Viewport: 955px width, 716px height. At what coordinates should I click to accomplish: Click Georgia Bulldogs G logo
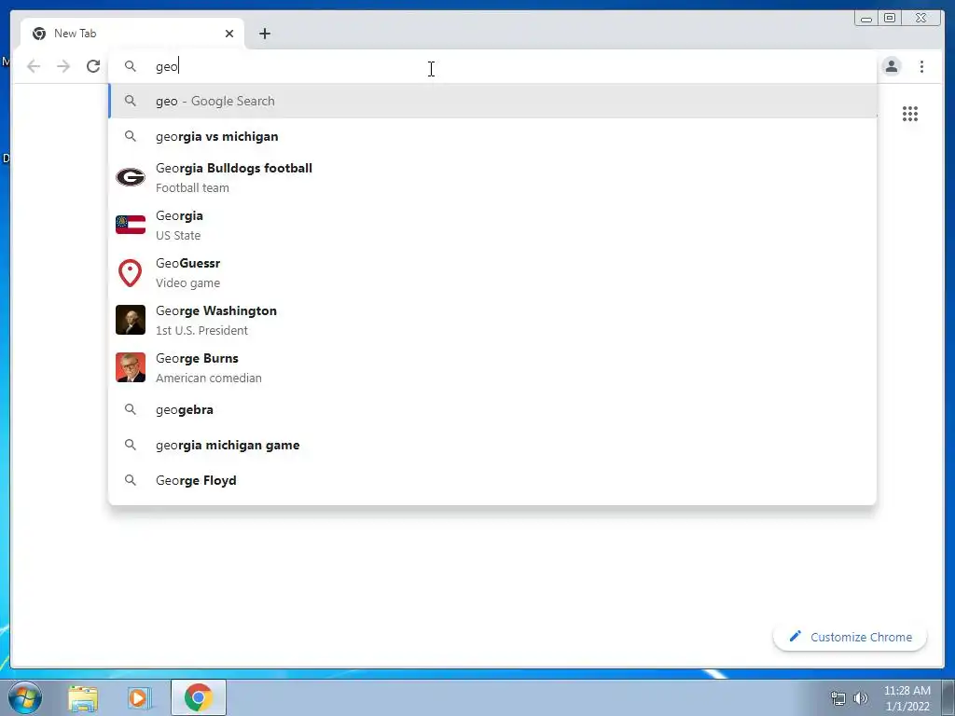pyautogui.click(x=131, y=177)
